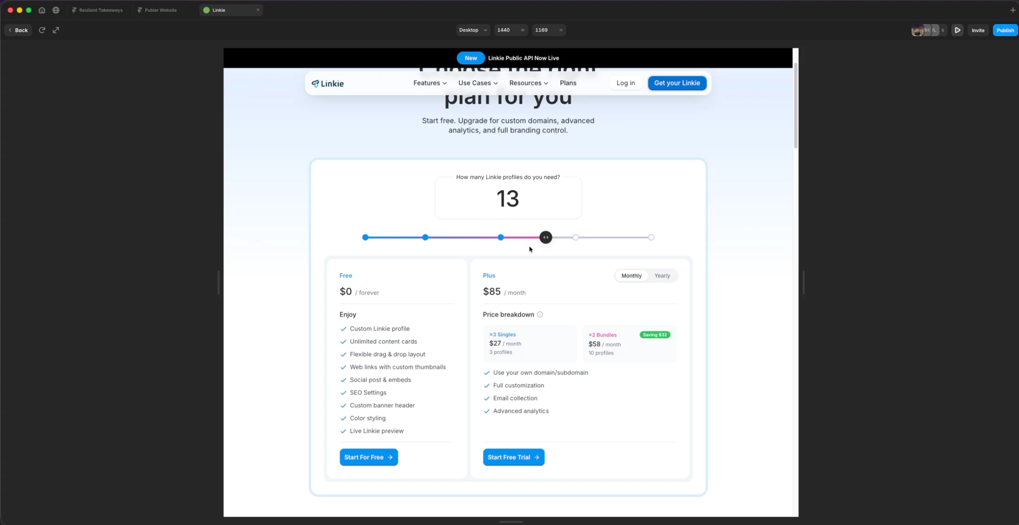Switch to Publer Website tab

157,10
